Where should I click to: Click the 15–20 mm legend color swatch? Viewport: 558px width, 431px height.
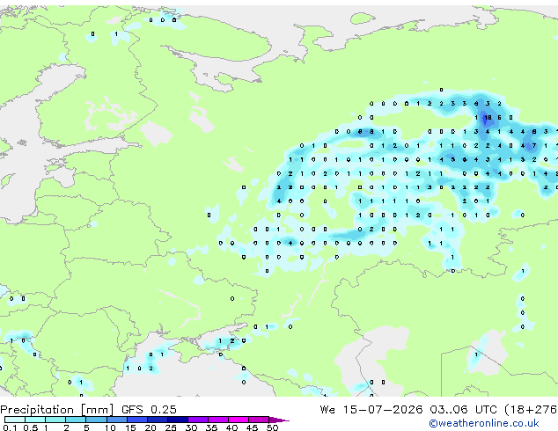[x=136, y=420]
